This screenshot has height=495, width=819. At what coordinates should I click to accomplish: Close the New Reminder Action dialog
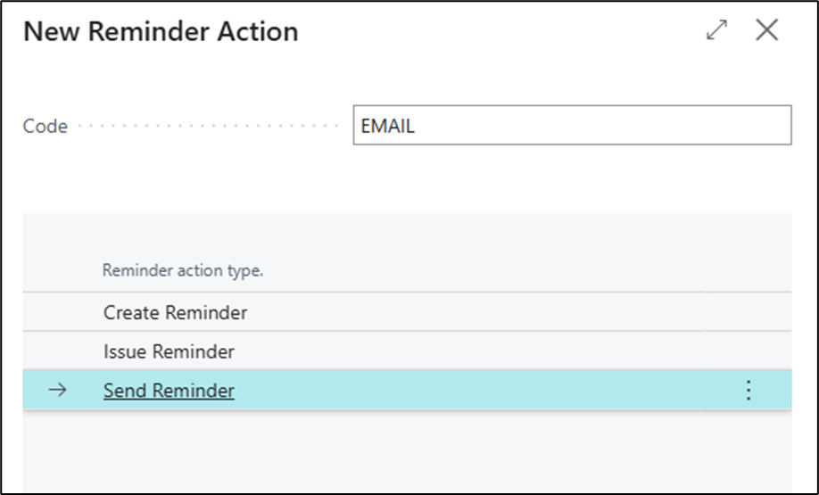pos(766,30)
